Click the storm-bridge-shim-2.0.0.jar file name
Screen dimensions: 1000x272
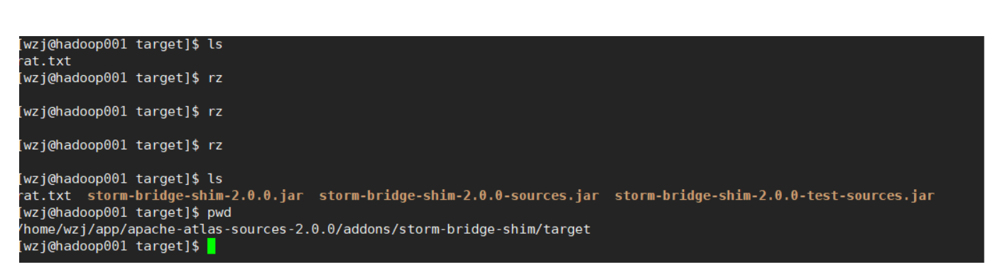[x=195, y=195]
